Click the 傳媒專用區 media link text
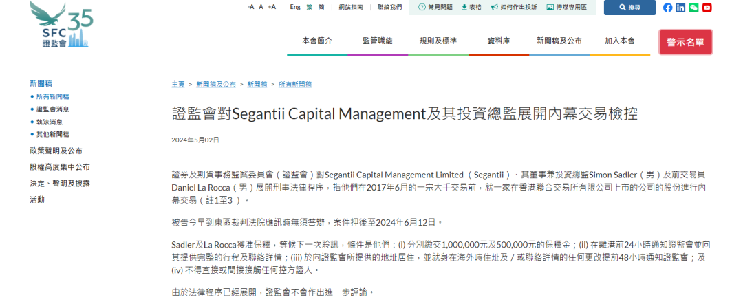Screen dimensions: 743x304 pos(571,7)
